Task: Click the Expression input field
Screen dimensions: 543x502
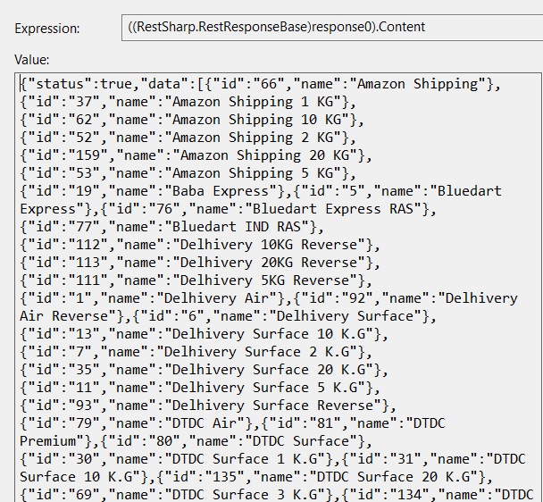Action: coord(332,28)
